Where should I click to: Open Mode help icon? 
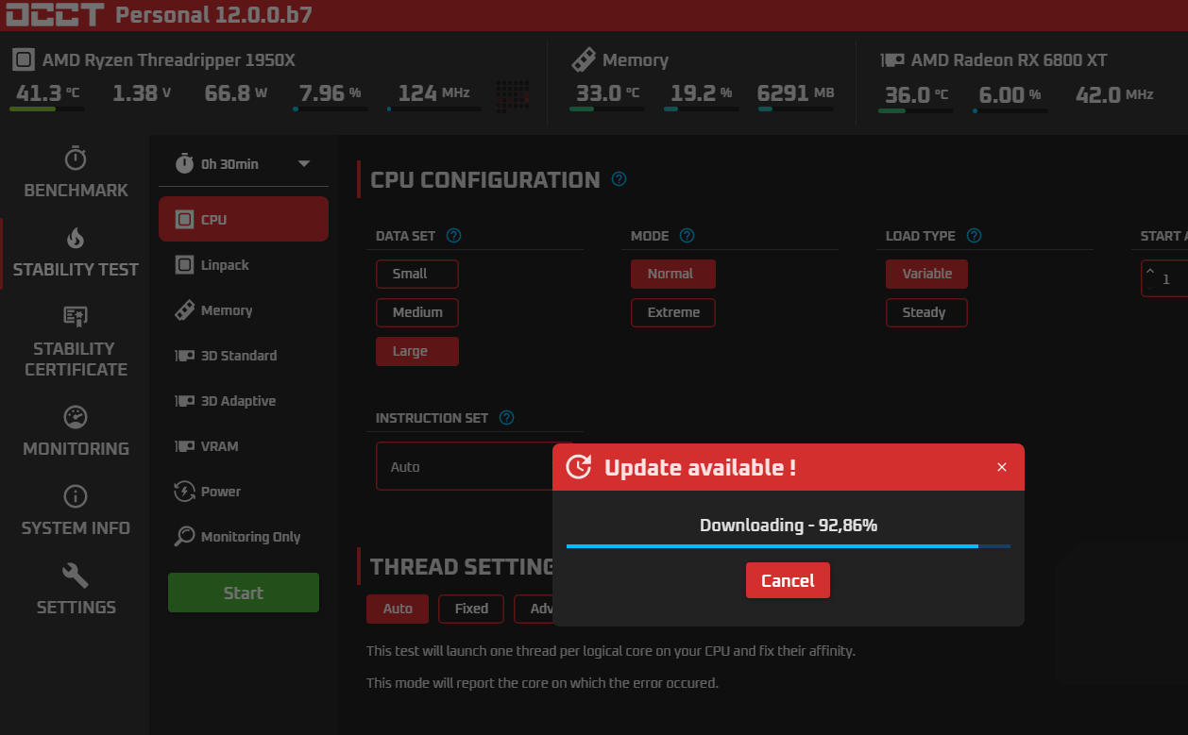click(687, 236)
